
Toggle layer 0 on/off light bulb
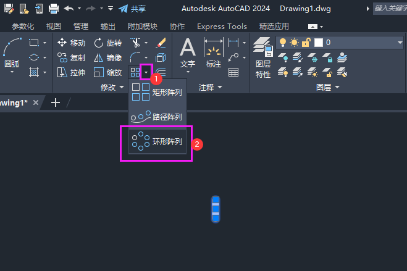point(283,42)
